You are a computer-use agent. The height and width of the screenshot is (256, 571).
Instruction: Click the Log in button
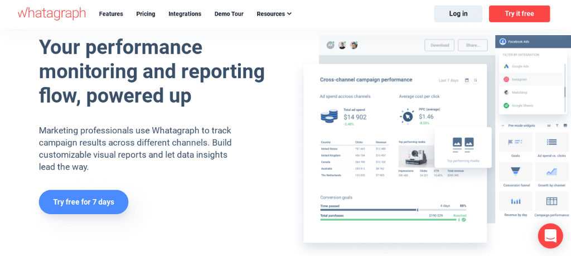coord(458,14)
